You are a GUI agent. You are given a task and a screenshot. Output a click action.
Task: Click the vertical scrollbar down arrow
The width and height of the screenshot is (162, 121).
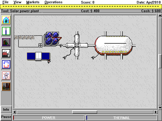(160, 108)
